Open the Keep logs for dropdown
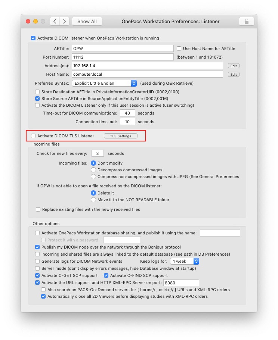Screen dimensions: 278x340 [185, 261]
